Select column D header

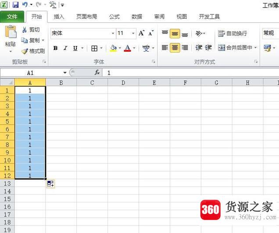point(123,83)
